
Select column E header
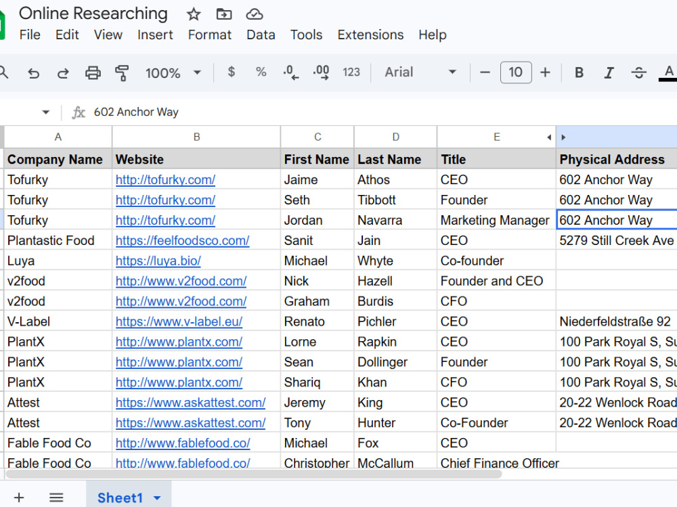pyautogui.click(x=496, y=137)
